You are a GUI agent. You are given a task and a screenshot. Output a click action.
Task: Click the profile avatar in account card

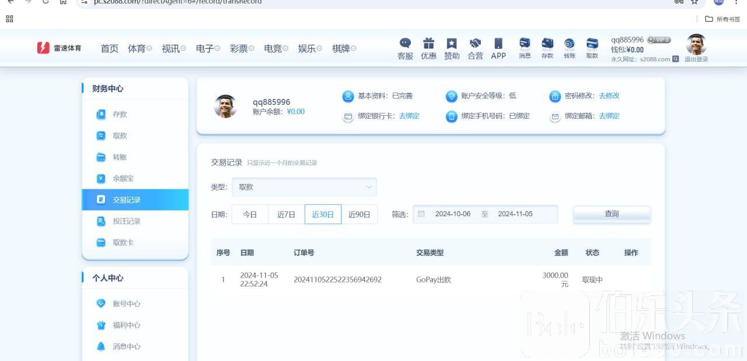(225, 106)
